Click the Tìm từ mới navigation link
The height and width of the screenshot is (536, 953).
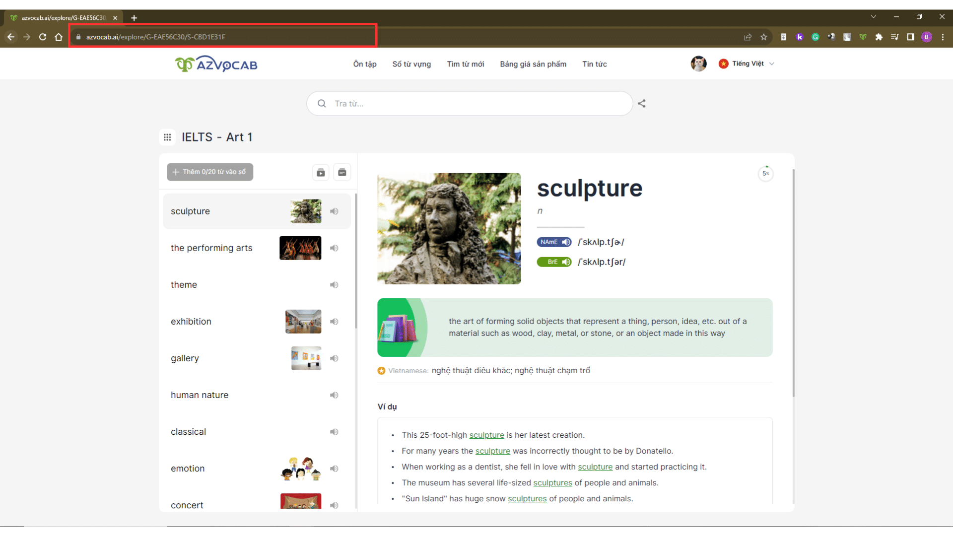[466, 64]
